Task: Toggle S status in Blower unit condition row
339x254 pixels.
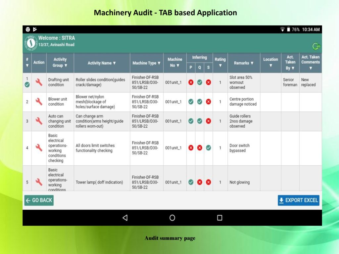Action: (209, 102)
